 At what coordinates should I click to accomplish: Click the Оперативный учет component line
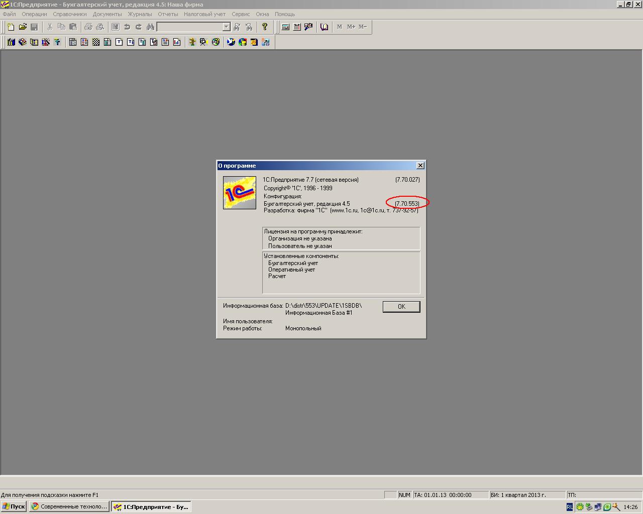tap(292, 270)
